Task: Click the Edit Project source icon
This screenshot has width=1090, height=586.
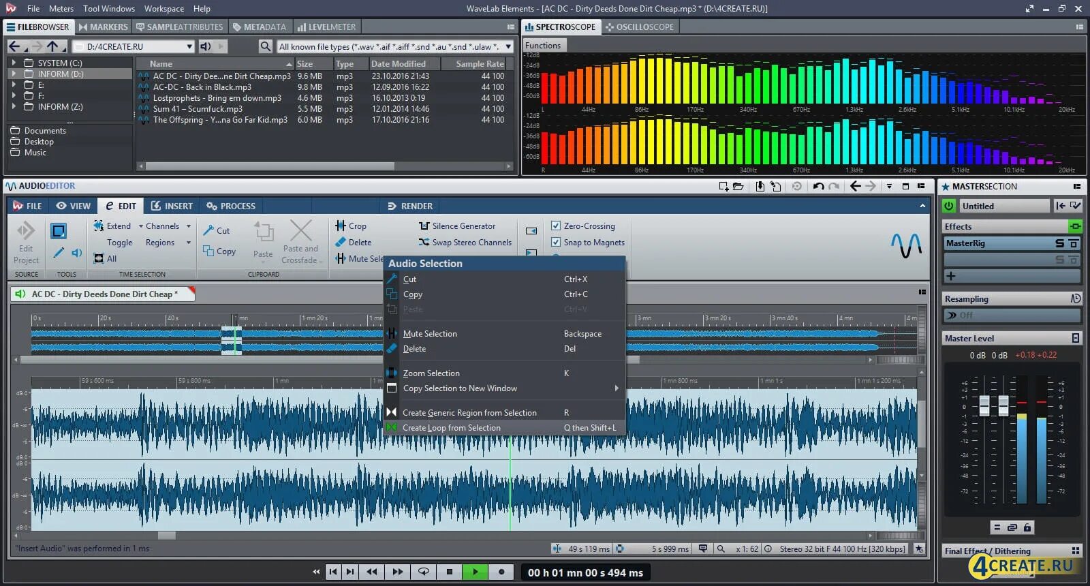Action: coord(26,231)
